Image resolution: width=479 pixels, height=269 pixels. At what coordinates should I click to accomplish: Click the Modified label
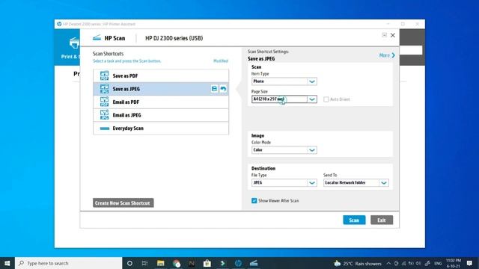click(221, 61)
